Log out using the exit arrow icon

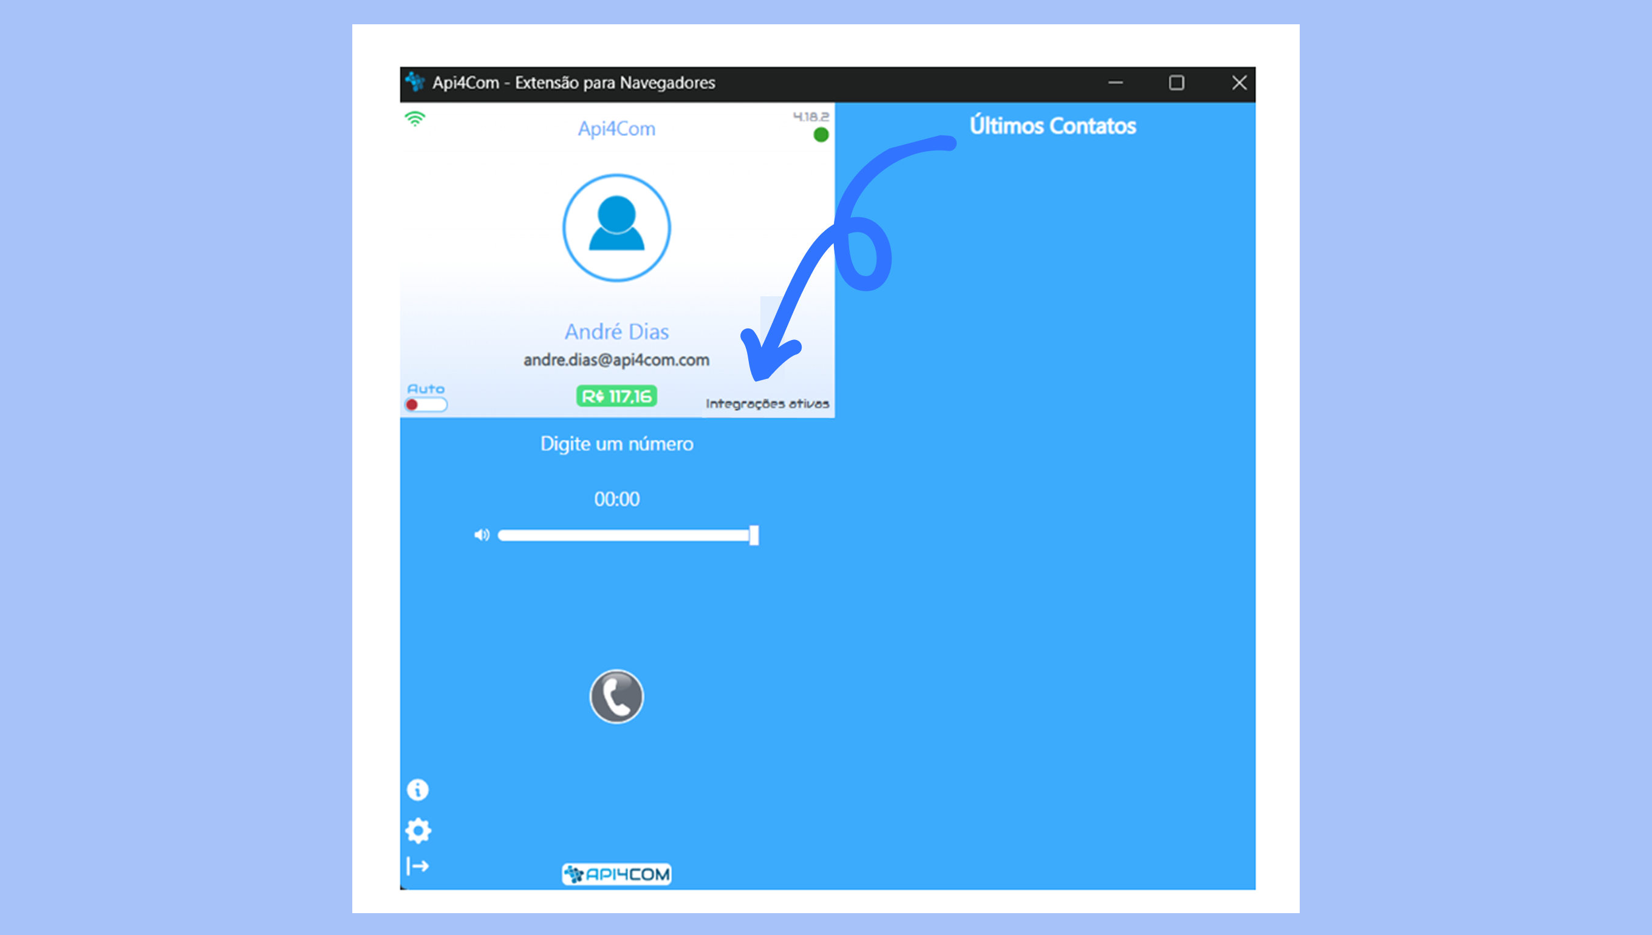tap(417, 866)
